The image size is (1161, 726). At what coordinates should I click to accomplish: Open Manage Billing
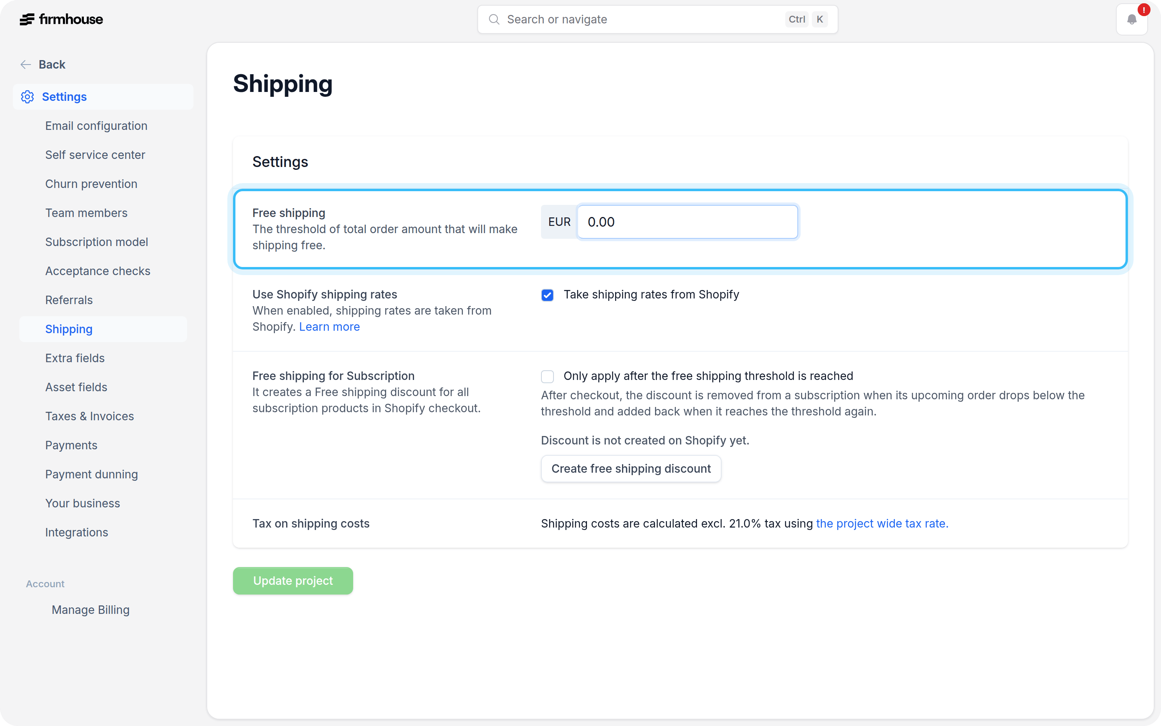click(91, 610)
